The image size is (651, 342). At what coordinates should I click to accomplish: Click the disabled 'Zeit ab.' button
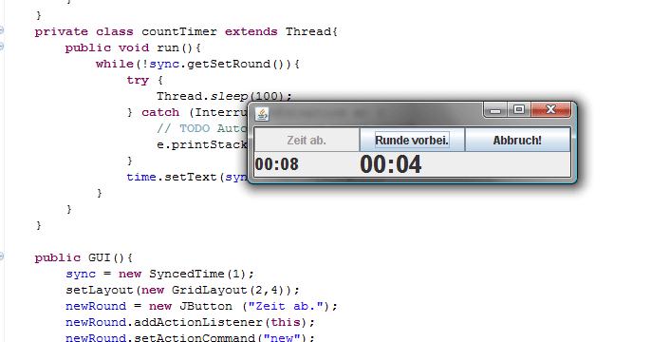coord(307,140)
